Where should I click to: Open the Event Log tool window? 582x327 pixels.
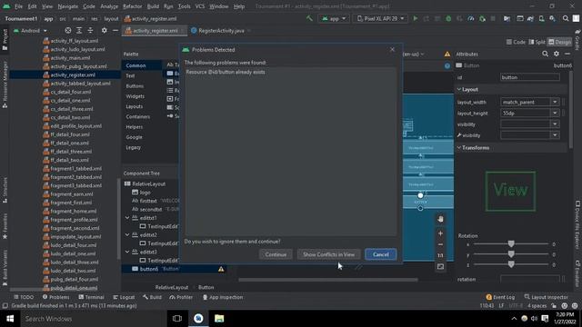(x=500, y=297)
